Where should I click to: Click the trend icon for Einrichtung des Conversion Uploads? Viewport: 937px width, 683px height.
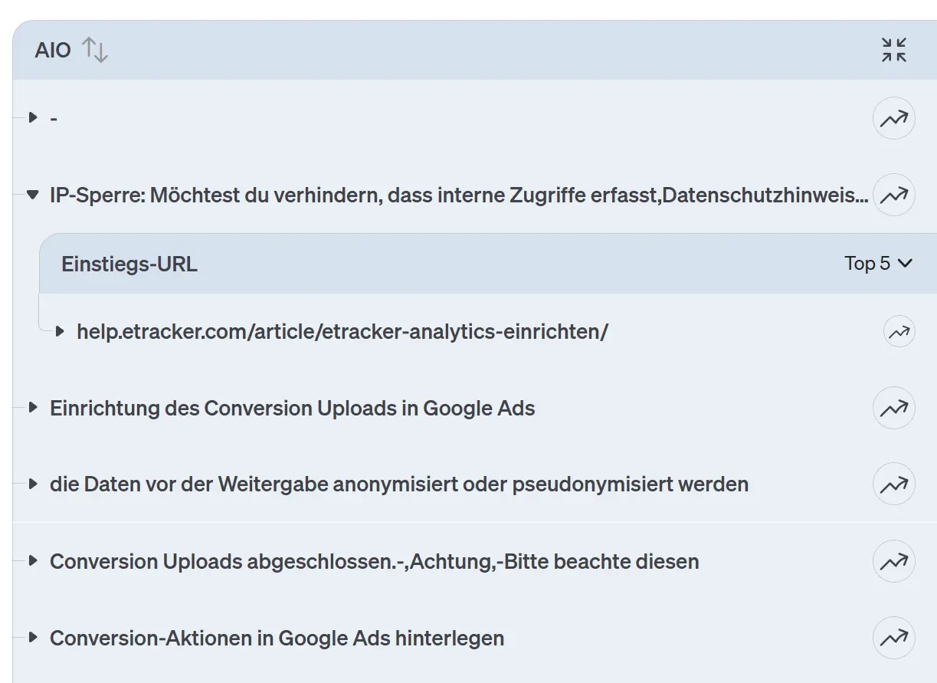pyautogui.click(x=893, y=408)
